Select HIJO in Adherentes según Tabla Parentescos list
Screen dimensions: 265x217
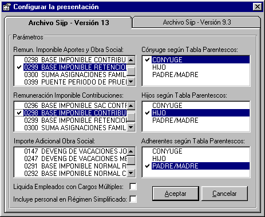196,159
